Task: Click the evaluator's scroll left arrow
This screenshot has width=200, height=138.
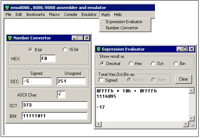Action: coord(99,124)
